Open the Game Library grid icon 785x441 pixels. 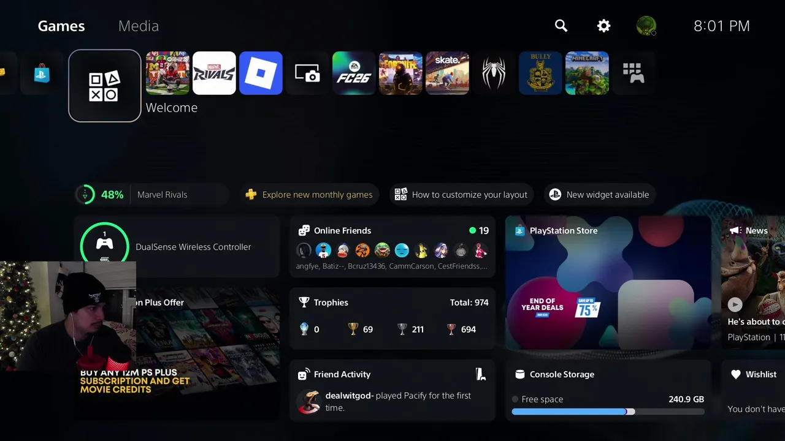[x=634, y=73]
